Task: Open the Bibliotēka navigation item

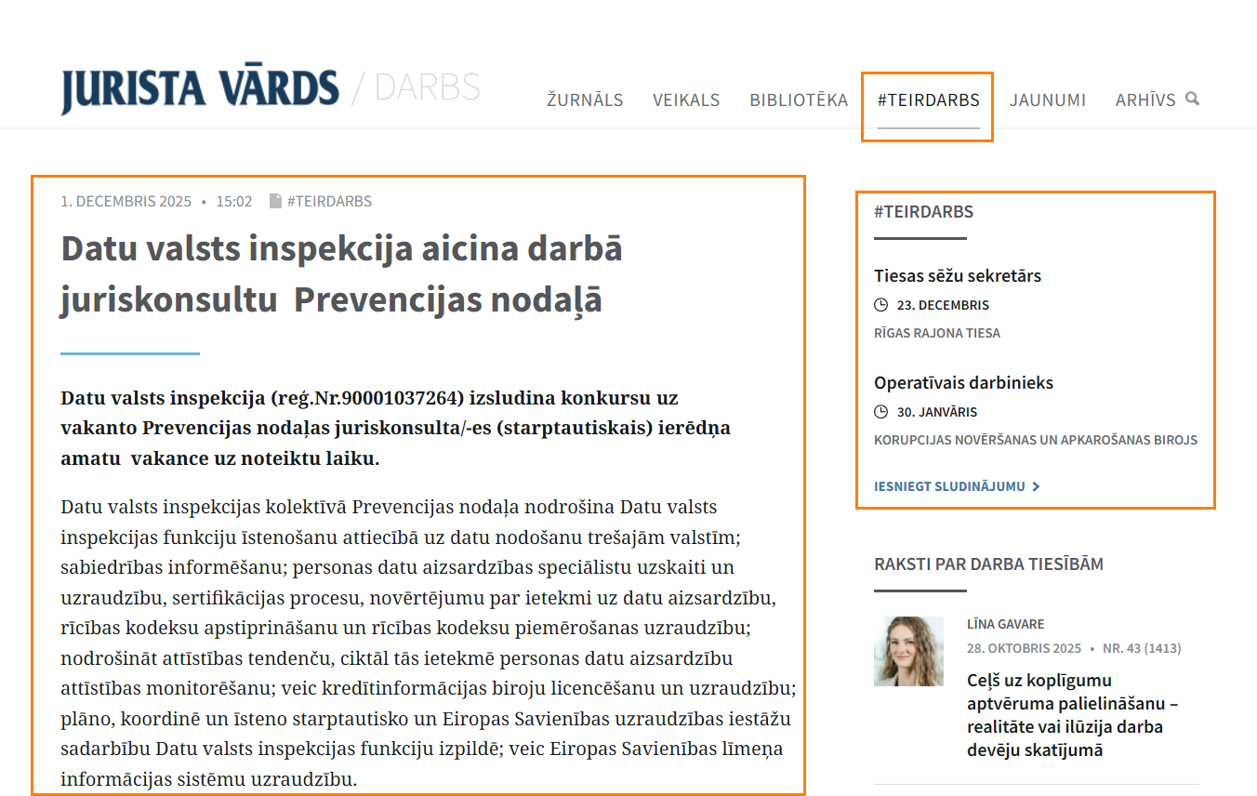Action: click(799, 99)
